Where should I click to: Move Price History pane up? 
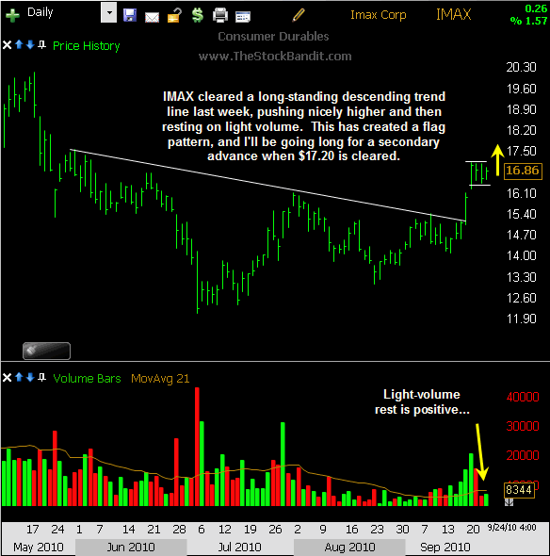click(19, 44)
